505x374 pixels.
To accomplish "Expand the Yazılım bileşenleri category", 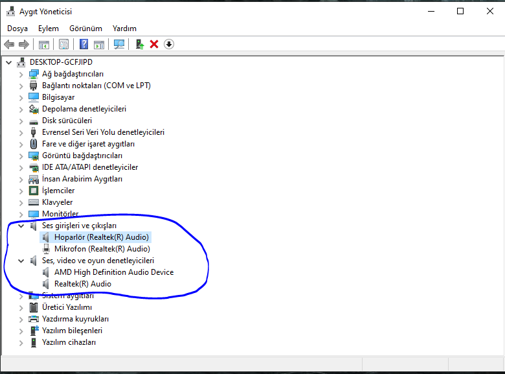I will click(21, 331).
